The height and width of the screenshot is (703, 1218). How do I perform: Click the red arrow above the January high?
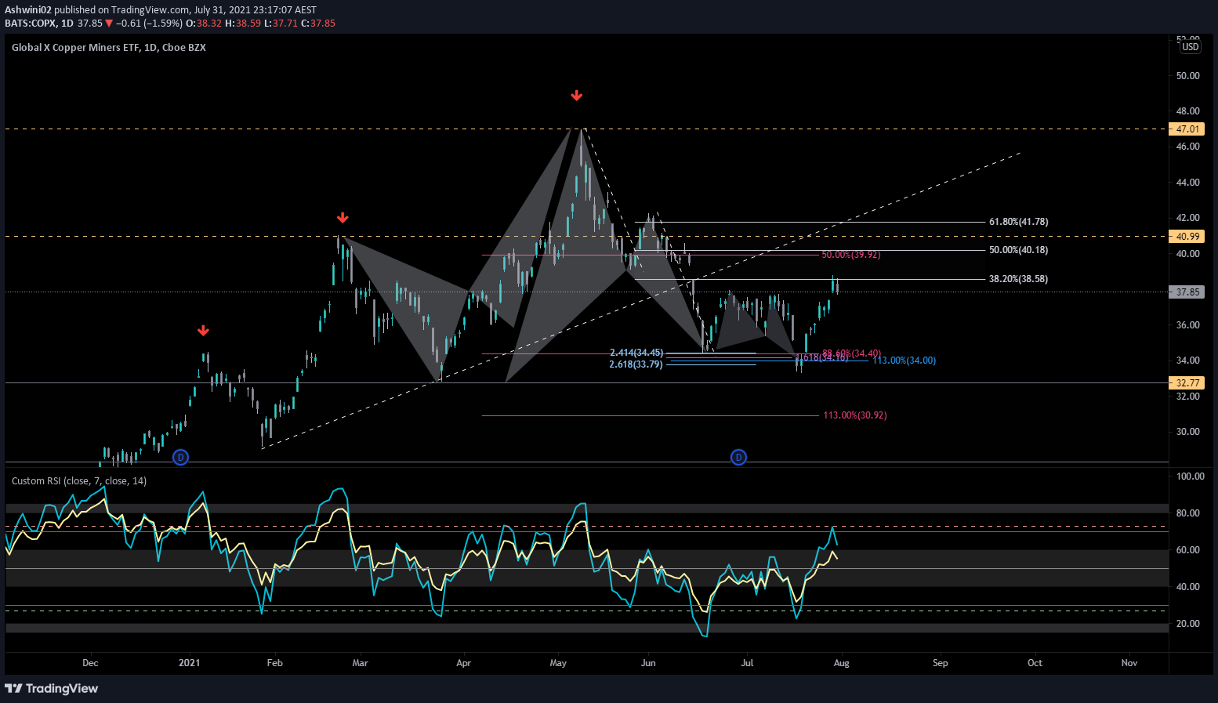pyautogui.click(x=203, y=331)
